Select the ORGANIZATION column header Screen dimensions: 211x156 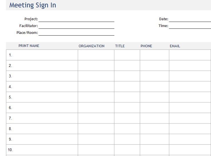coord(91,46)
